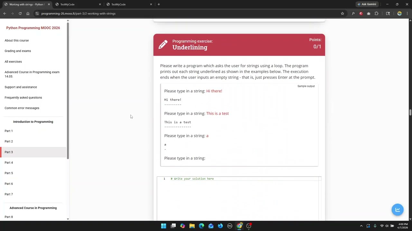Open 'Advanced Course in Programming exam 14.03.' link
Viewport: 412px width, 231px height.
[x=32, y=74]
